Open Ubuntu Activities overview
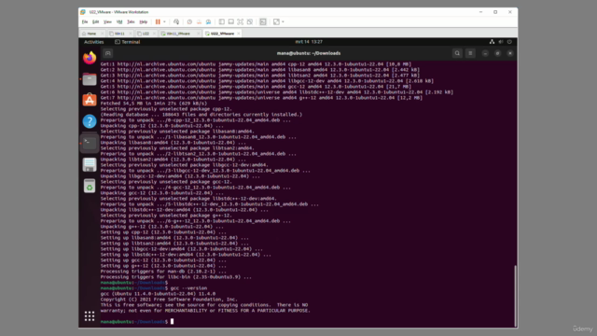Image resolution: width=597 pixels, height=336 pixels. point(93,42)
